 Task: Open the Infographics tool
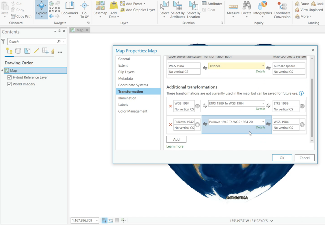click(x=263, y=9)
